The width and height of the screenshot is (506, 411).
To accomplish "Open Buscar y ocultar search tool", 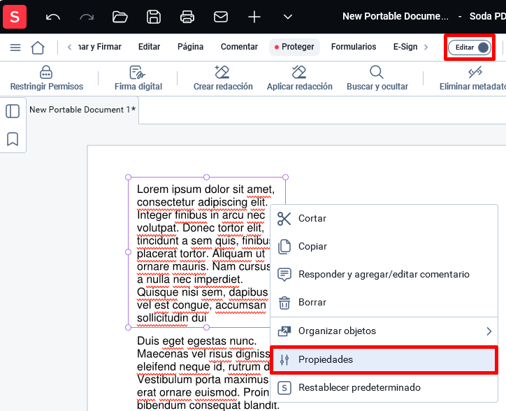I will (377, 78).
